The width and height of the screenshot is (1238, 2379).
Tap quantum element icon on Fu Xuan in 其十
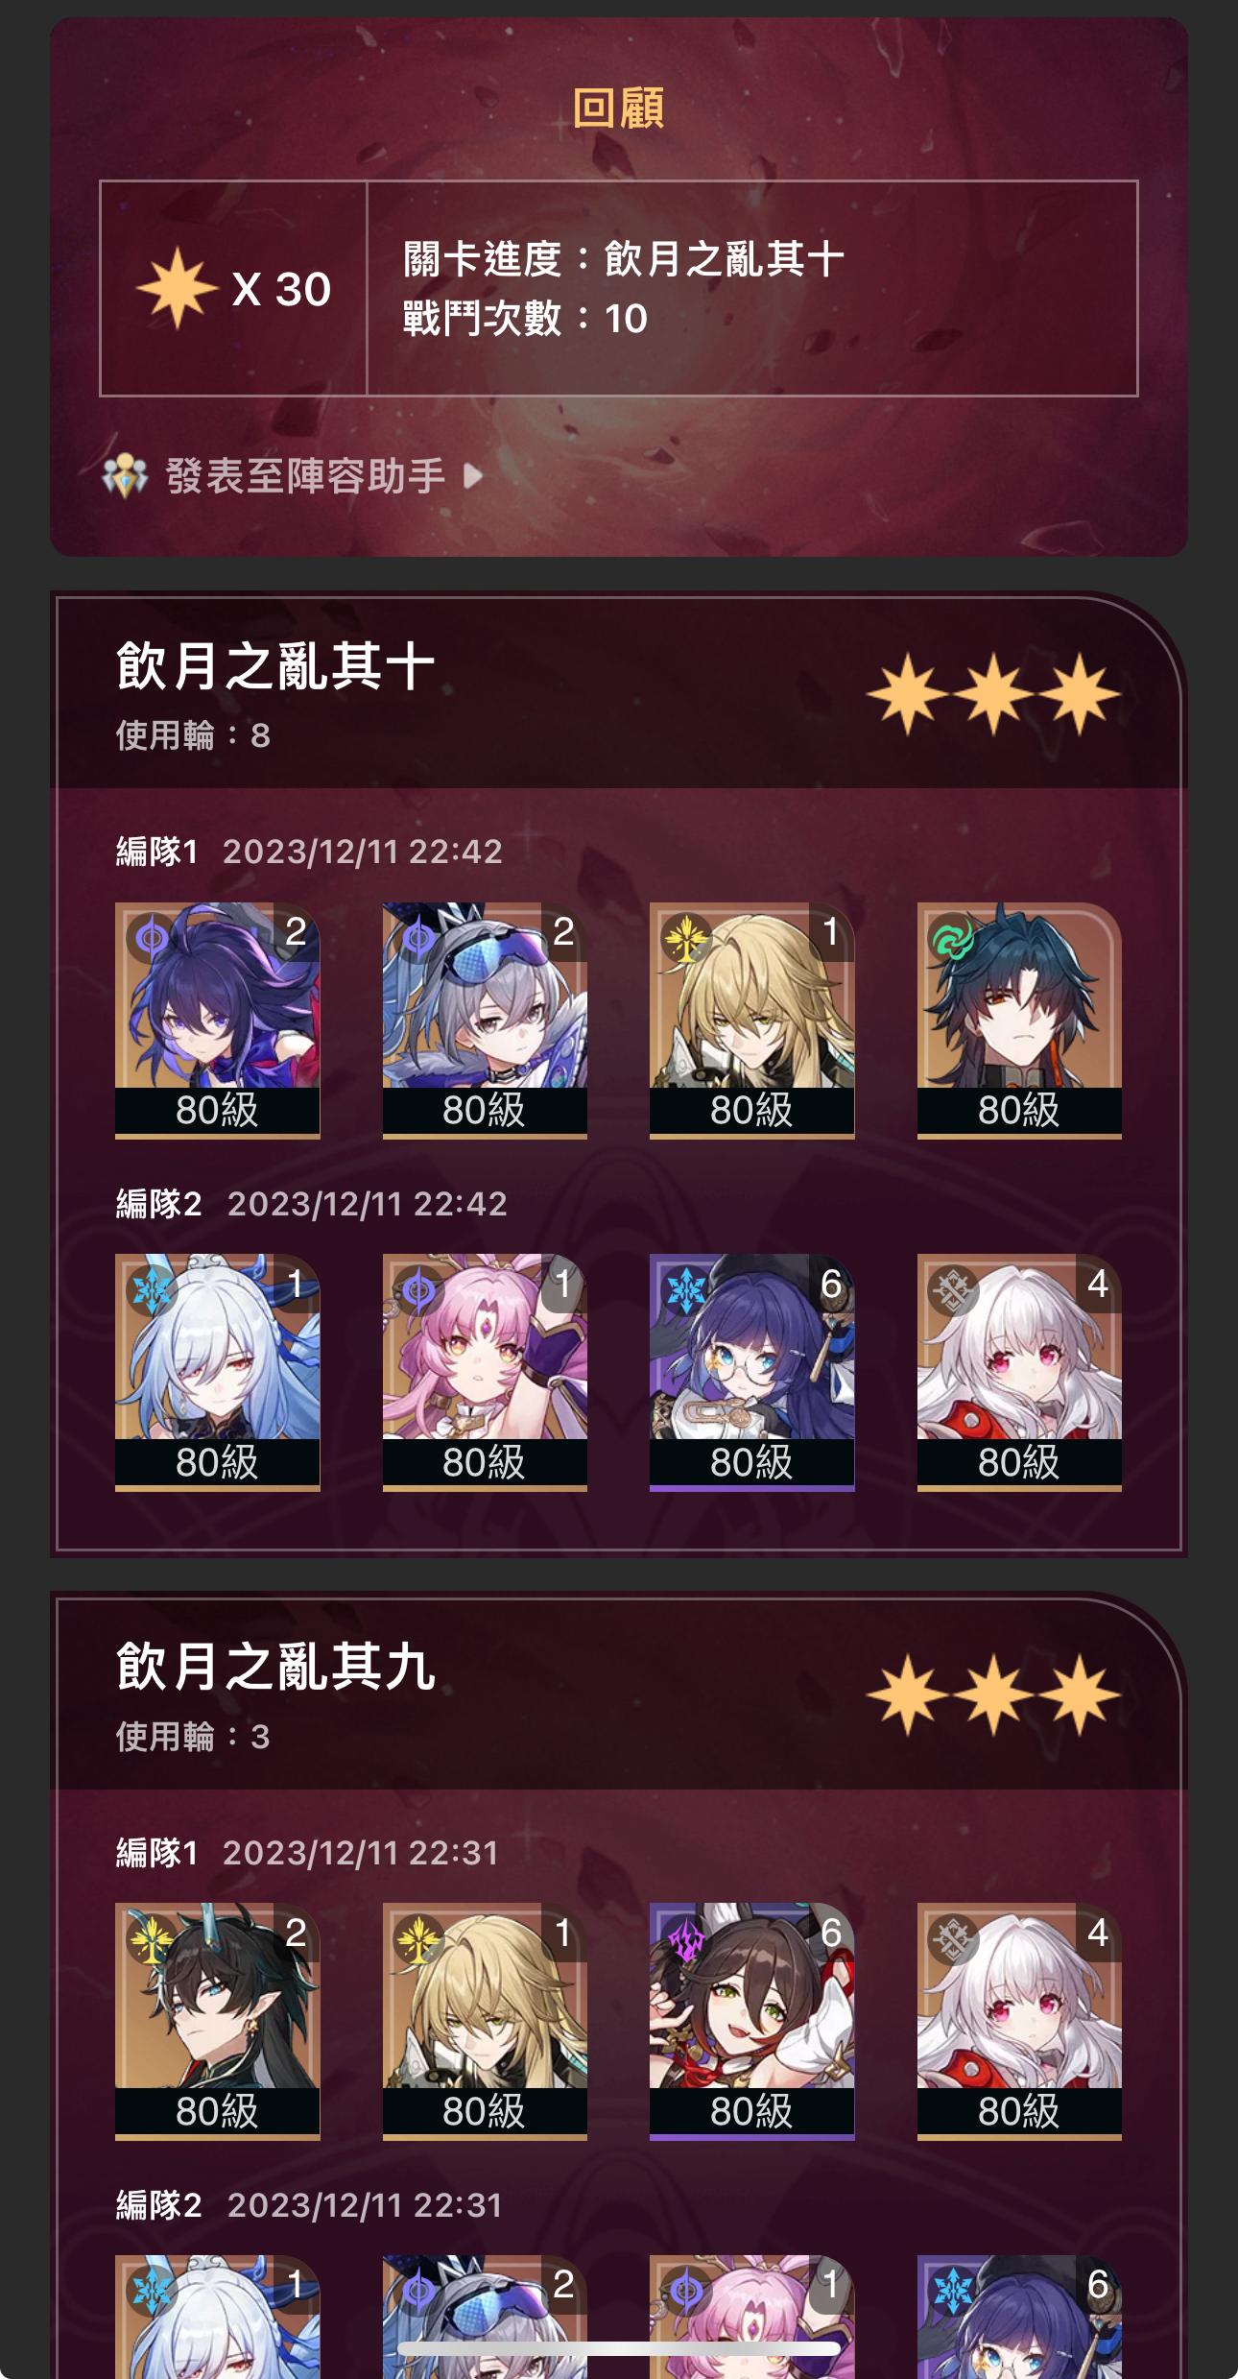tap(418, 1290)
